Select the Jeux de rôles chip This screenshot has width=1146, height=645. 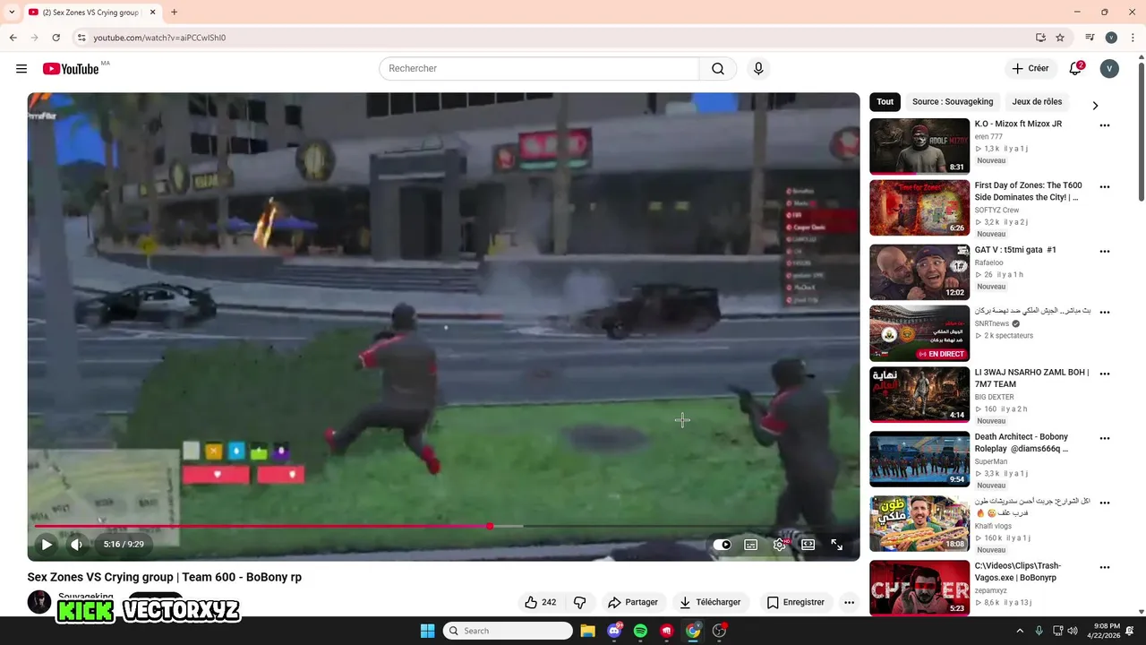pyautogui.click(x=1037, y=102)
